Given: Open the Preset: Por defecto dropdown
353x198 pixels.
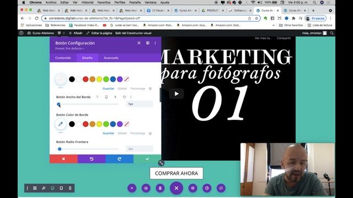Looking at the screenshot, I should [69, 48].
